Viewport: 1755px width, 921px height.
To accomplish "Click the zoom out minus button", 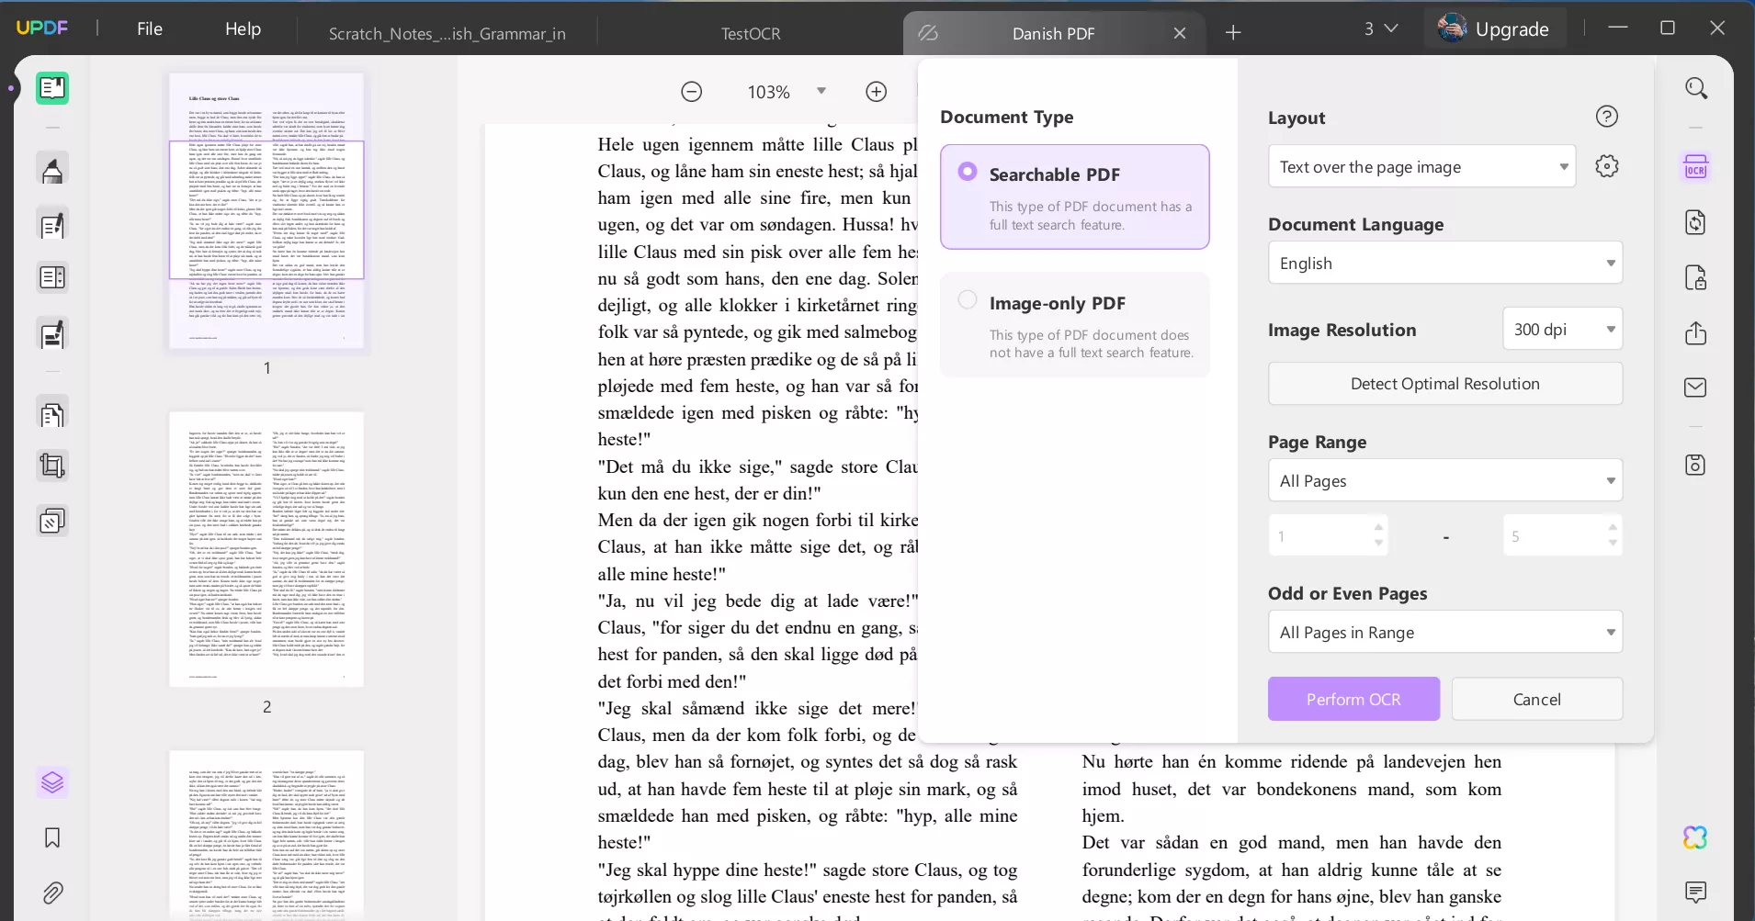I will pyautogui.click(x=691, y=92).
